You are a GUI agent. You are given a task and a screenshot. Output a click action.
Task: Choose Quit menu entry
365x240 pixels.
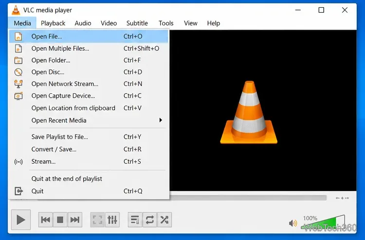point(89,191)
